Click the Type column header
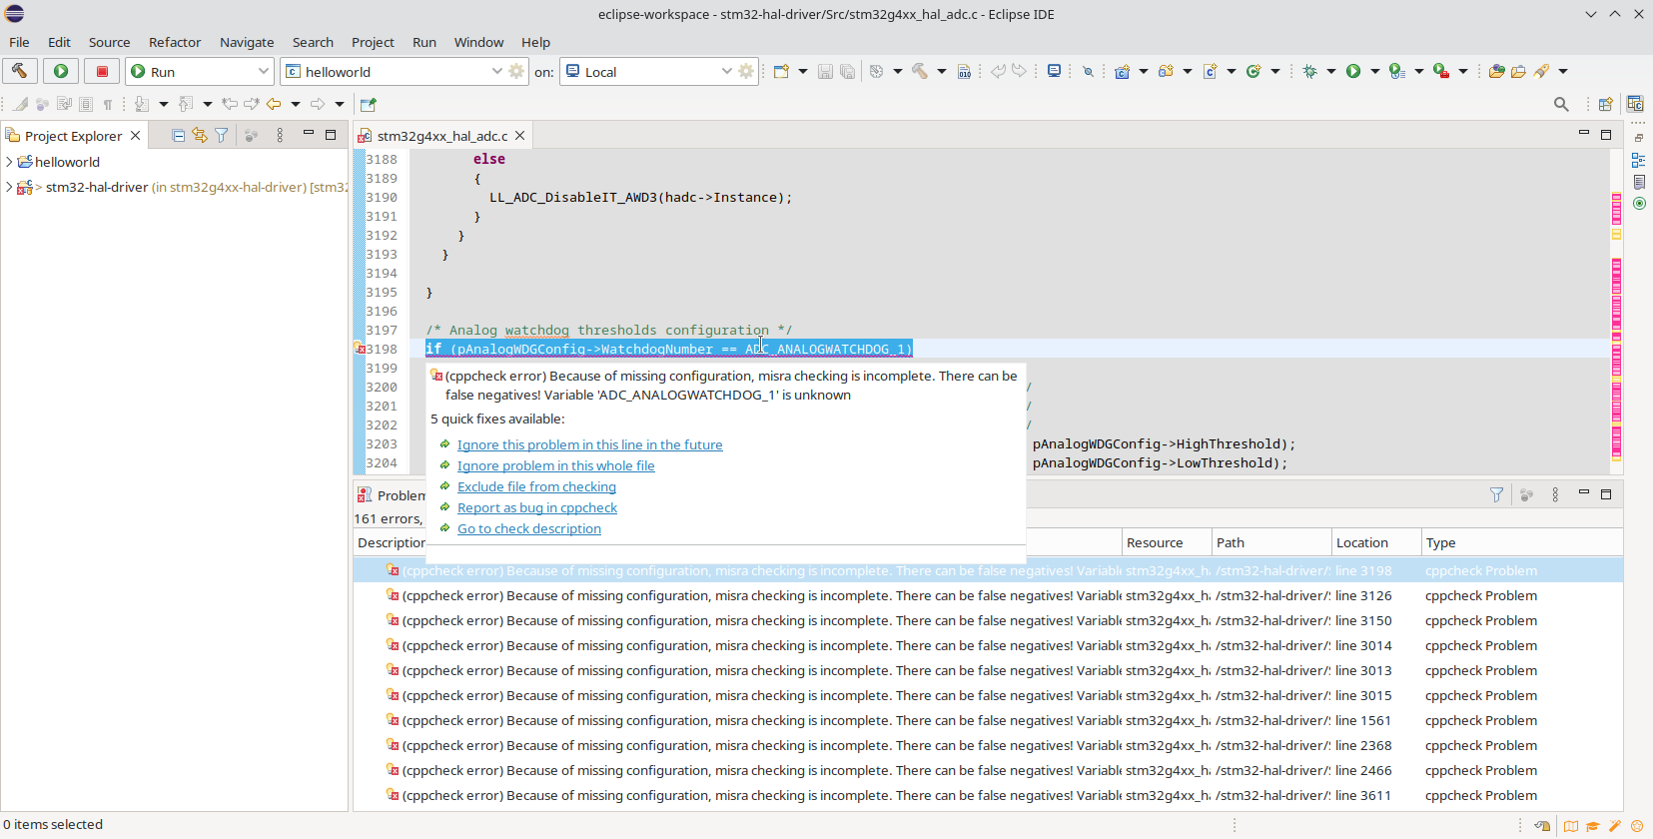Image resolution: width=1653 pixels, height=839 pixels. pos(1522,542)
